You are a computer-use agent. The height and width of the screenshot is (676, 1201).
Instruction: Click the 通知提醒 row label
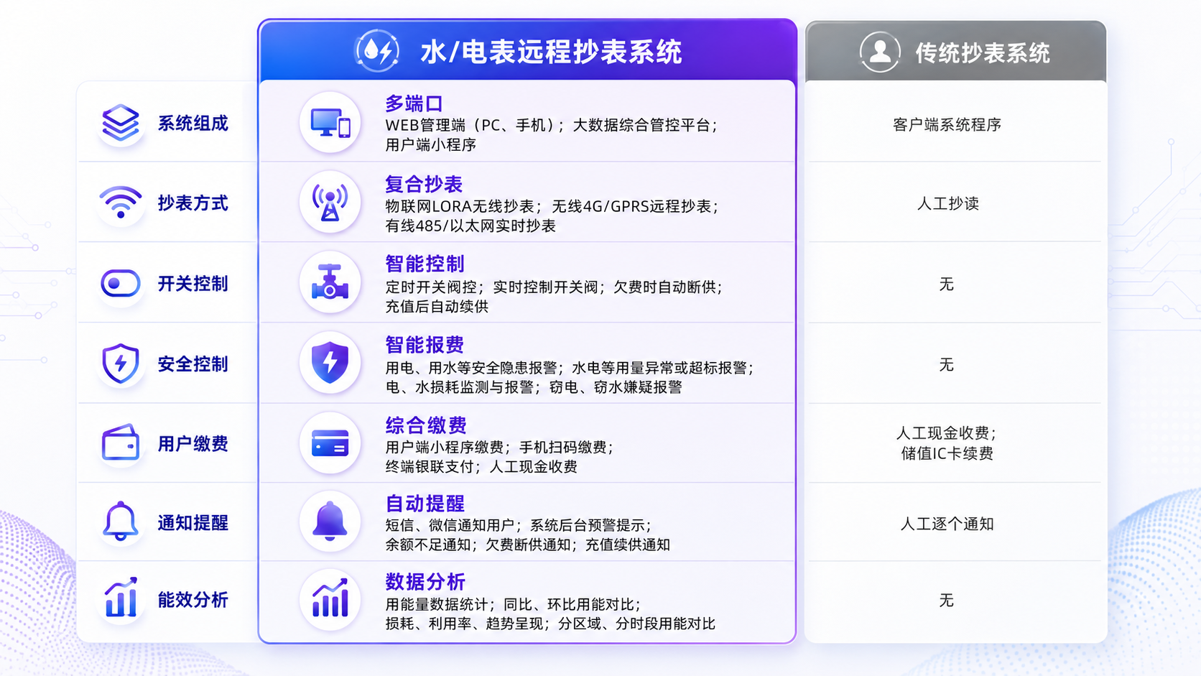click(193, 523)
